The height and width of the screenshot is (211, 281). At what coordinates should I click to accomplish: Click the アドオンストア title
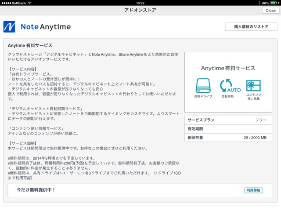tap(140, 10)
